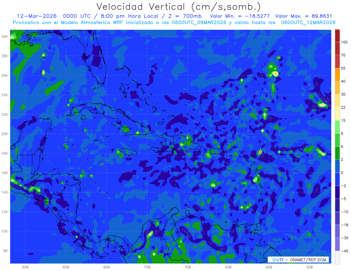The height and width of the screenshot is (271, 351).
Task: Click the white swatch below -45
Action: [x=337, y=258]
